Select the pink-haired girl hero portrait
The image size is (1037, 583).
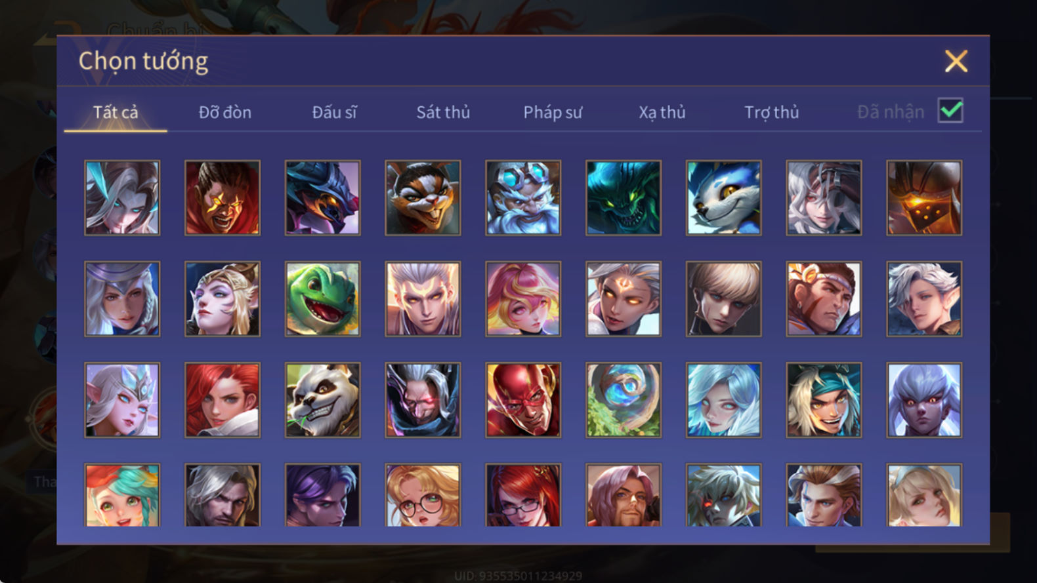tap(523, 299)
